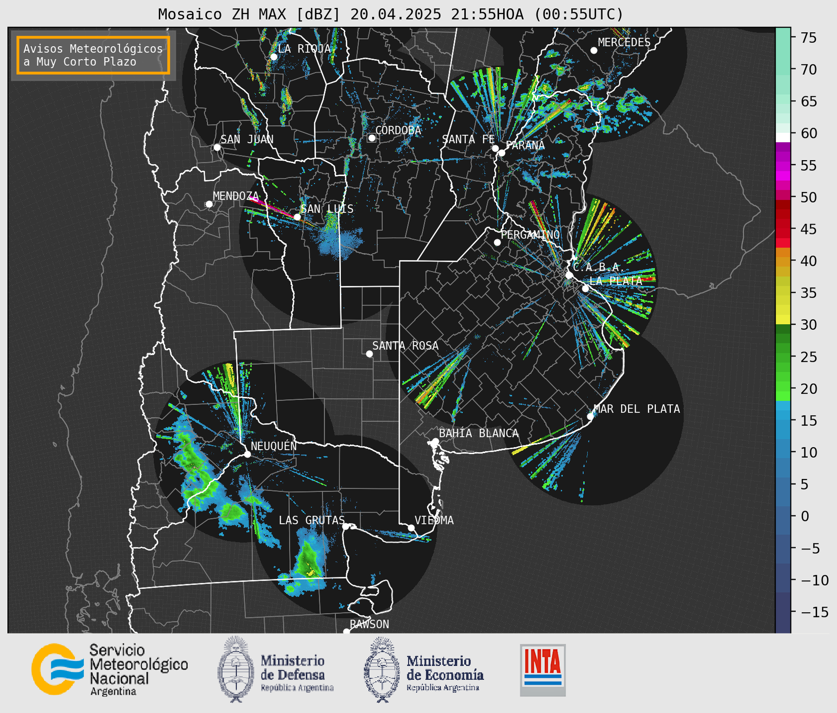Click the 30 tick label on color scale
Viewport: 837px width, 713px height.
point(809,325)
